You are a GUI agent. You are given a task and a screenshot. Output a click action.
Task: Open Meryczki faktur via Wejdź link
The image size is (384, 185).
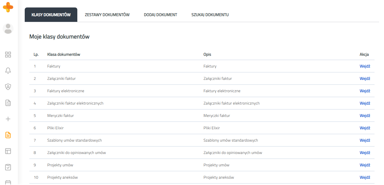[x=365, y=116]
